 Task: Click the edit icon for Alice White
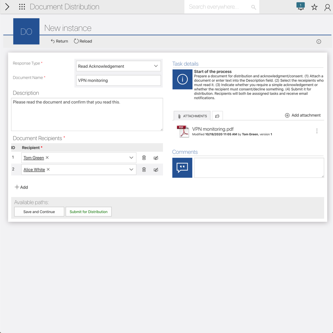tap(156, 169)
